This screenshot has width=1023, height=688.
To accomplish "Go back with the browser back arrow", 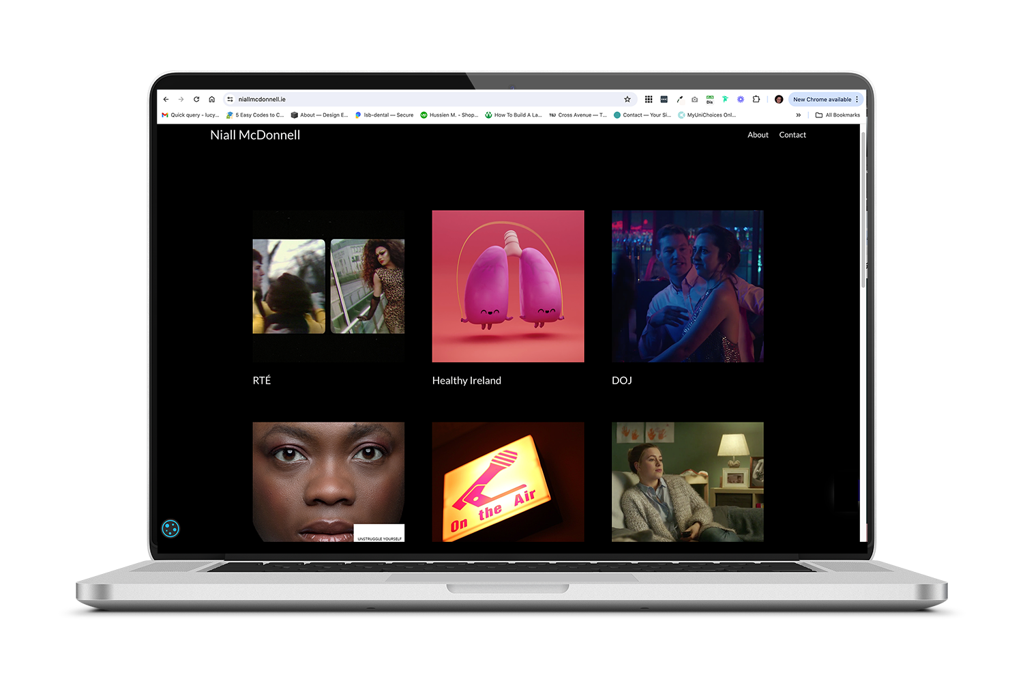I will [x=166, y=99].
